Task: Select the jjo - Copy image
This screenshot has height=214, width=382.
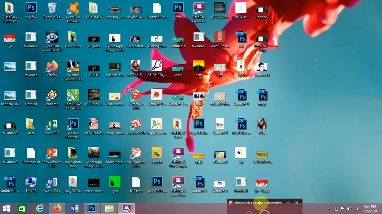Action: [262, 186]
